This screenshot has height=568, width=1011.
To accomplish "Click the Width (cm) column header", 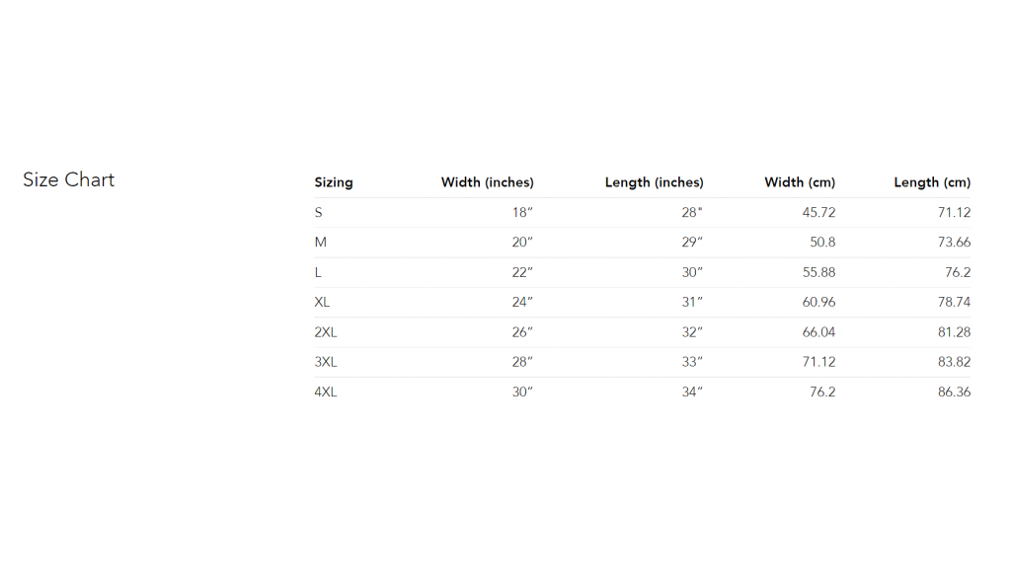I will 800,182.
